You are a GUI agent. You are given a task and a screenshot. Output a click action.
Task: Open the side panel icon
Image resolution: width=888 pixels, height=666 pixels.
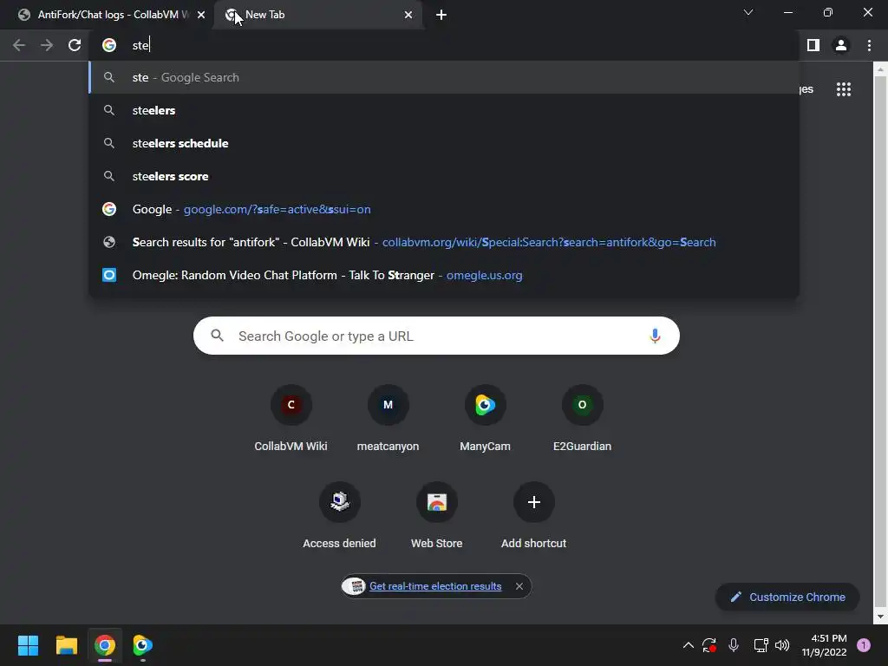point(813,45)
